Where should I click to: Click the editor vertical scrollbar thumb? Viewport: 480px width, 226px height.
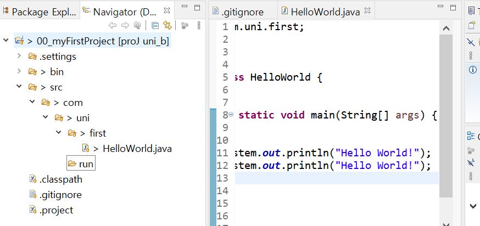446,116
